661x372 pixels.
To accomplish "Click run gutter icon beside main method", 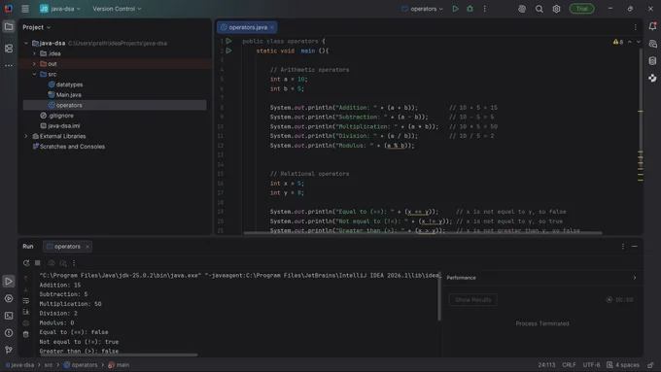I will coord(228,51).
